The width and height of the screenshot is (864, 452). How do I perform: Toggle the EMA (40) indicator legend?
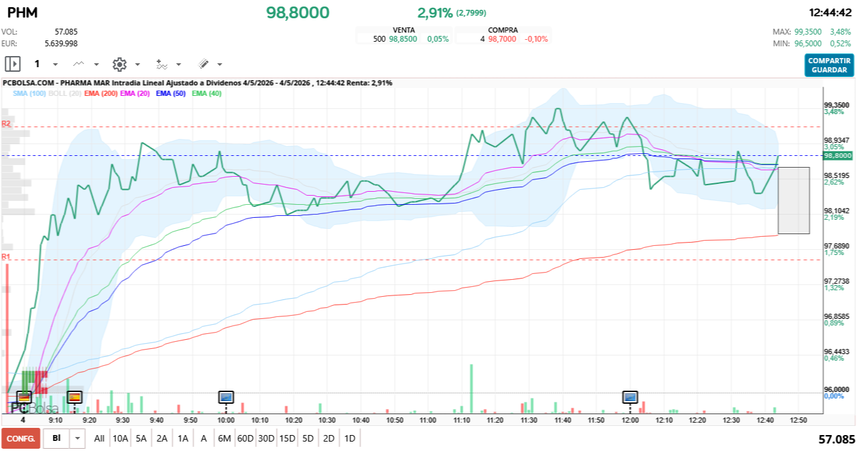pyautogui.click(x=207, y=94)
